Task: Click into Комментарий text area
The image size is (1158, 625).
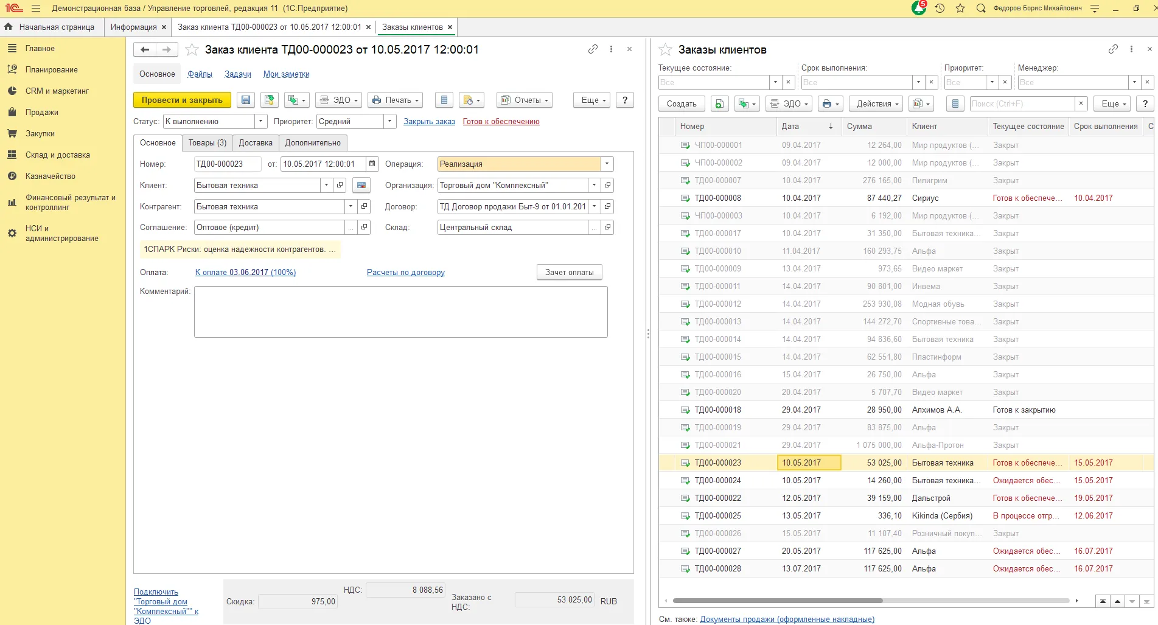Action: 400,312
